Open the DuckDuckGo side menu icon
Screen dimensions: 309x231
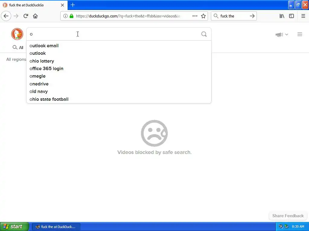click(300, 34)
